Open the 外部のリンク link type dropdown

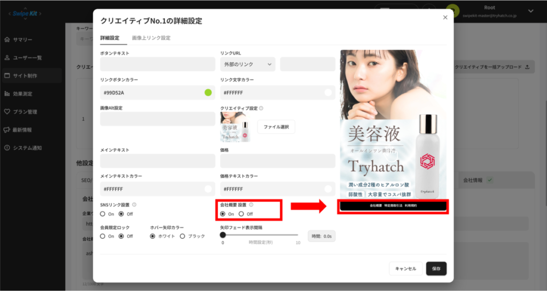coord(248,65)
